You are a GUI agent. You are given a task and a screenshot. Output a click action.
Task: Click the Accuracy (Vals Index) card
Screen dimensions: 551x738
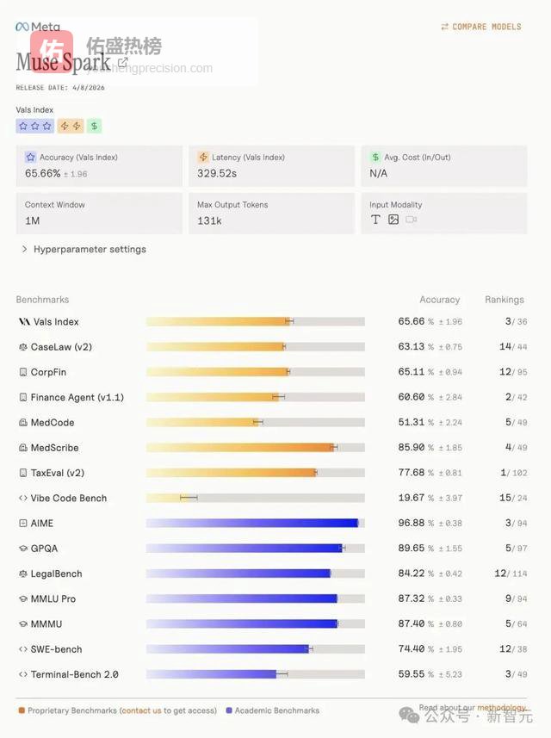[99, 165]
